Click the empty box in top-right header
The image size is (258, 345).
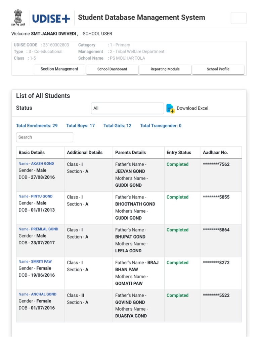(239, 18)
